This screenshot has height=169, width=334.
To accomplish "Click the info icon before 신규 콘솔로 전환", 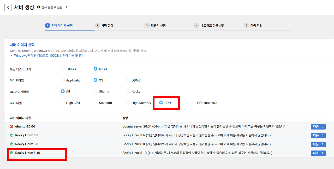I will coord(38,7).
